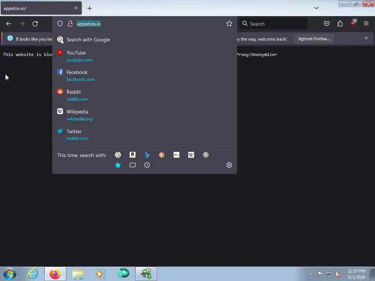This screenshot has width=375, height=281.
Task: Launch Internet Explorer from taskbar
Action: tap(33, 274)
